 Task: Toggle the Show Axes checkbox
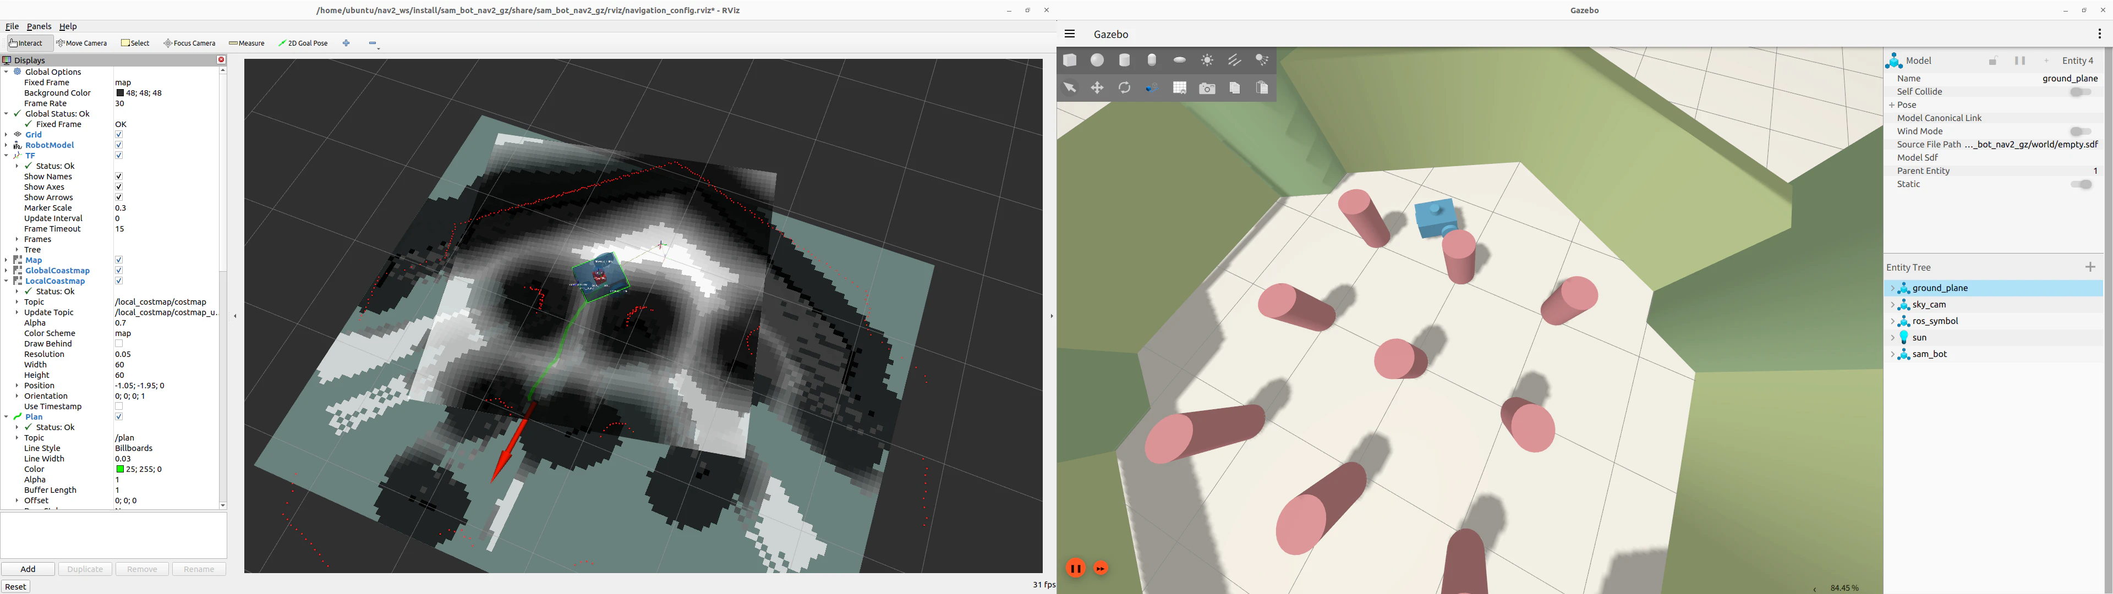pyautogui.click(x=119, y=187)
